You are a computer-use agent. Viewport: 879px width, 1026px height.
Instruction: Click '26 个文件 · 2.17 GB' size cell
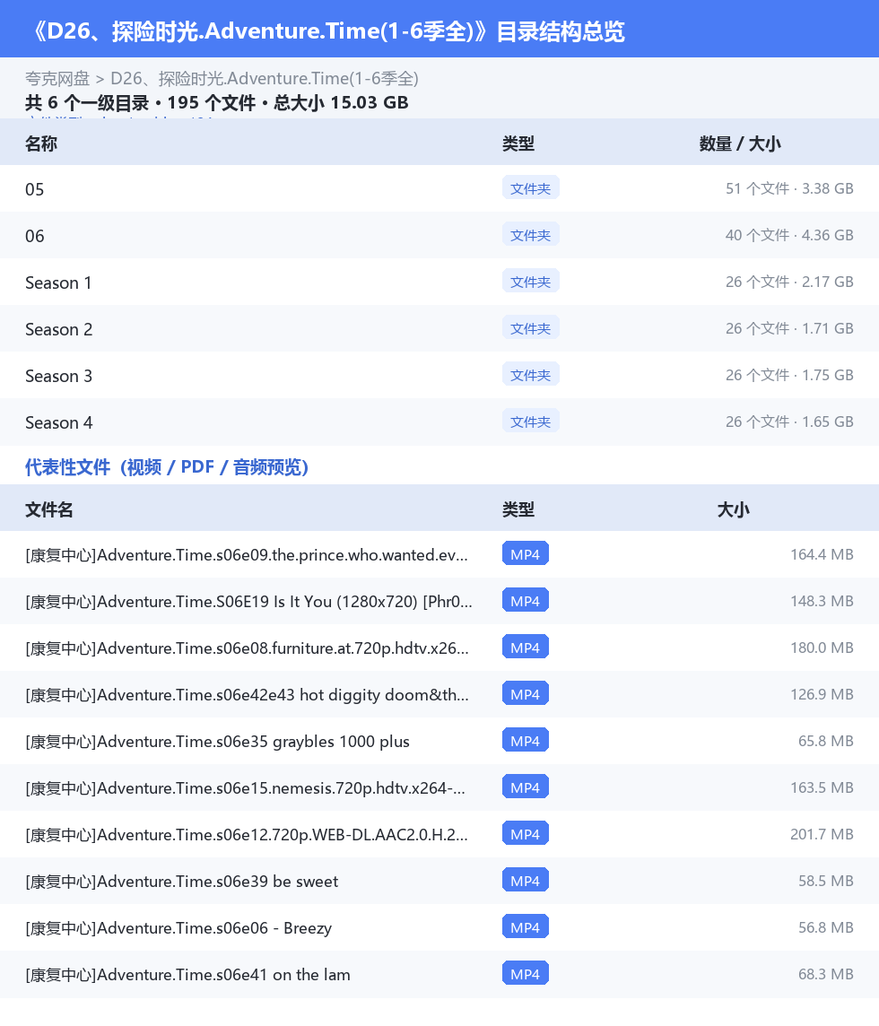[x=789, y=282]
